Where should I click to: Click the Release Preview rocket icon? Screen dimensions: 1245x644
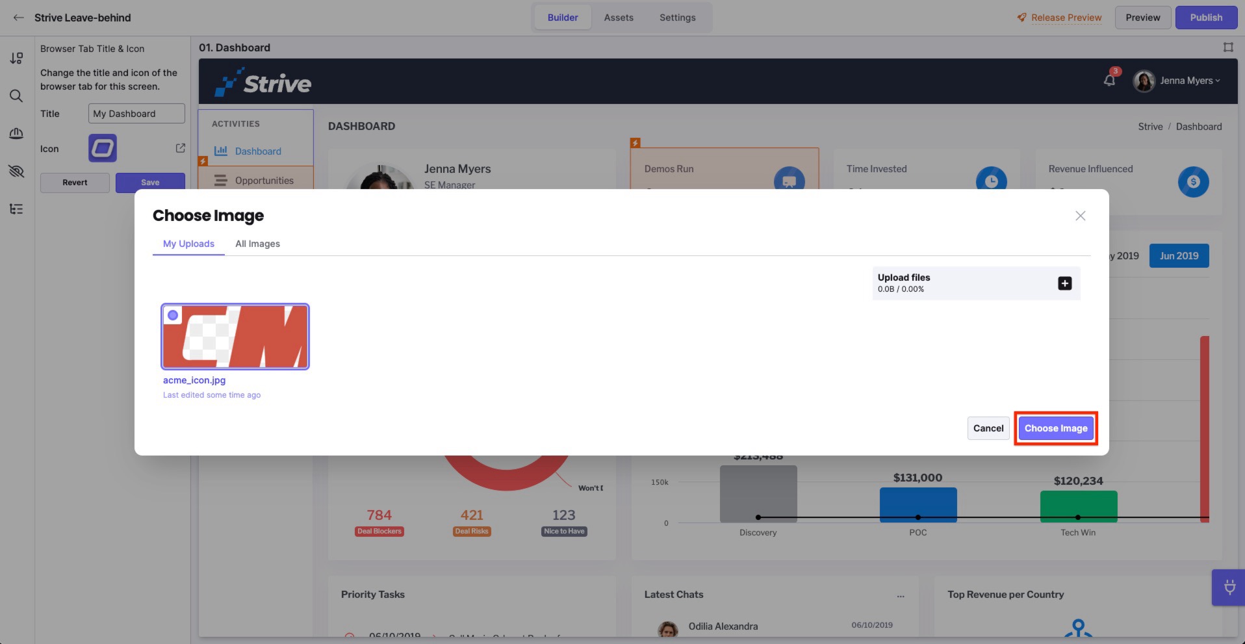(x=1022, y=18)
